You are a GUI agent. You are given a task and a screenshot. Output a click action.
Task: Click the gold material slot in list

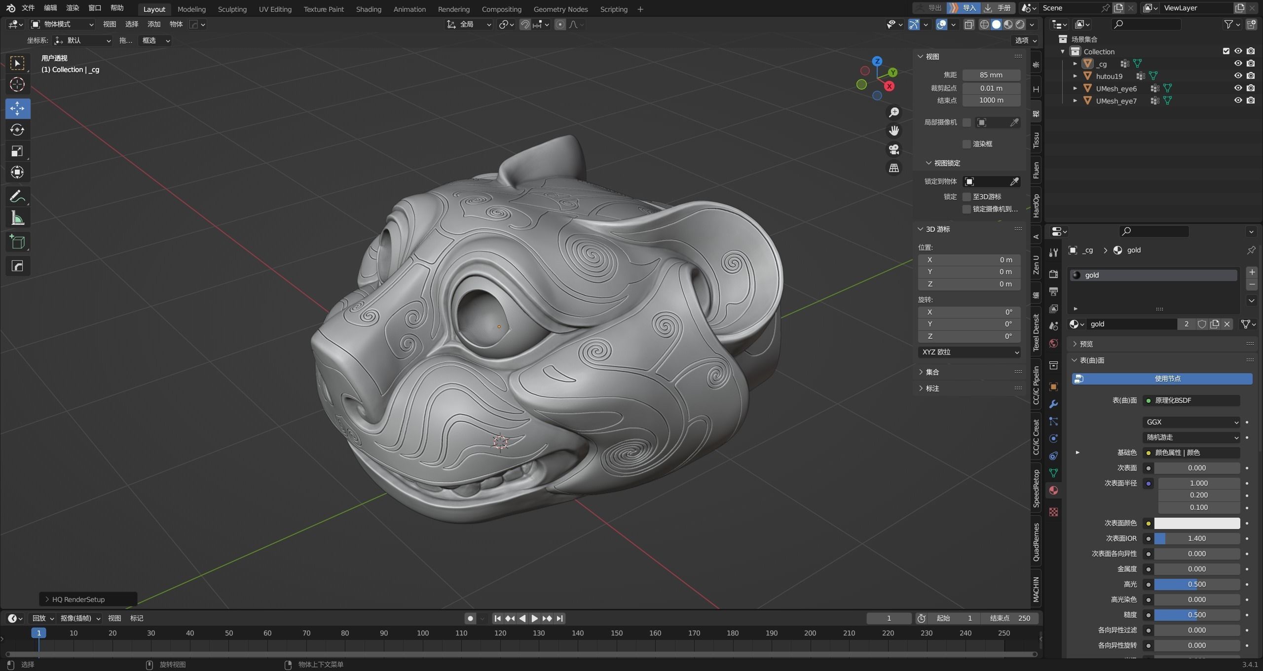[x=1153, y=275]
